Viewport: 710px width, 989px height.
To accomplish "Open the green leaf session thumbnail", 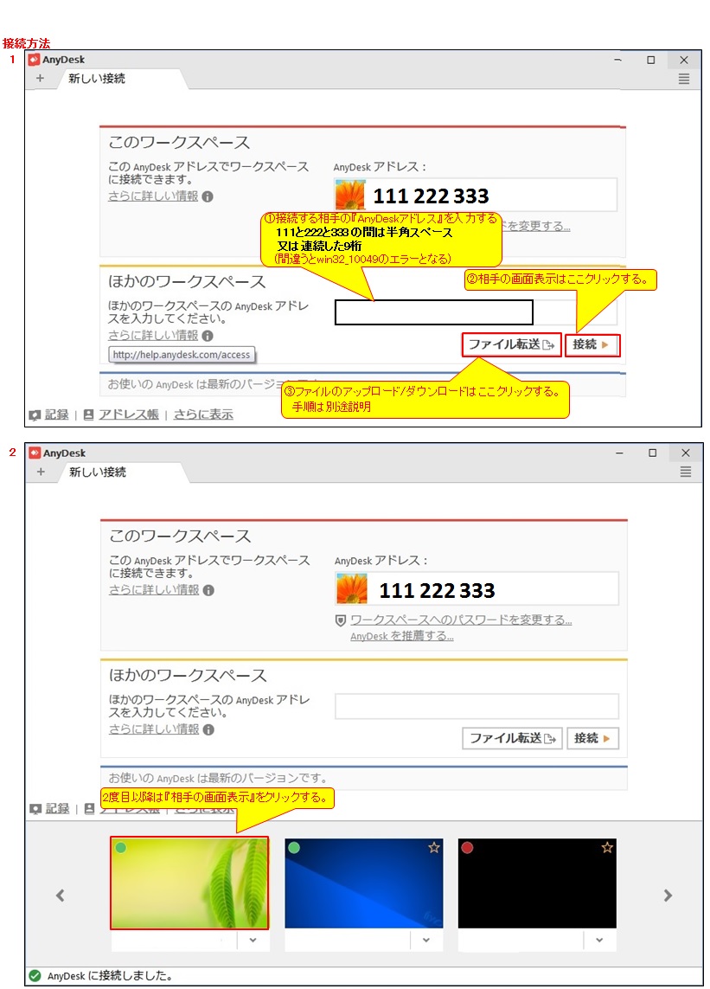I will click(189, 883).
